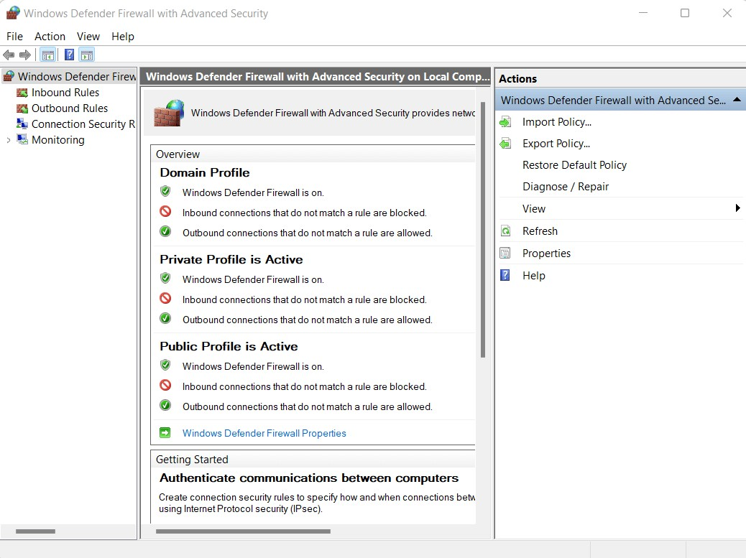
Task: Click the Help question mark icon in Actions
Action: pos(505,276)
